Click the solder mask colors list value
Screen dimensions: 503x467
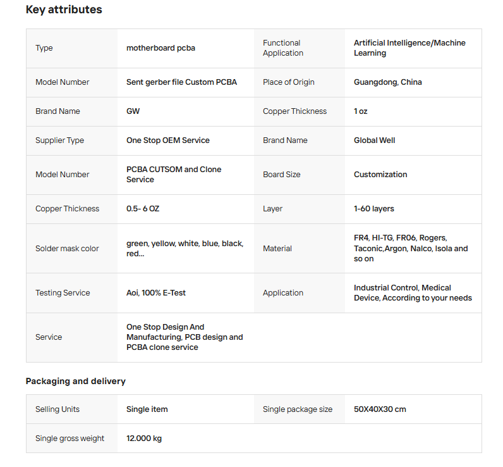point(184,249)
